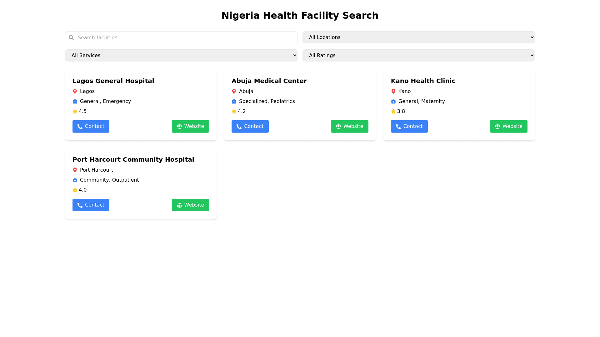The width and height of the screenshot is (600, 337).
Task: Click the location pin beside Port Harcourt
Action: click(x=75, y=170)
